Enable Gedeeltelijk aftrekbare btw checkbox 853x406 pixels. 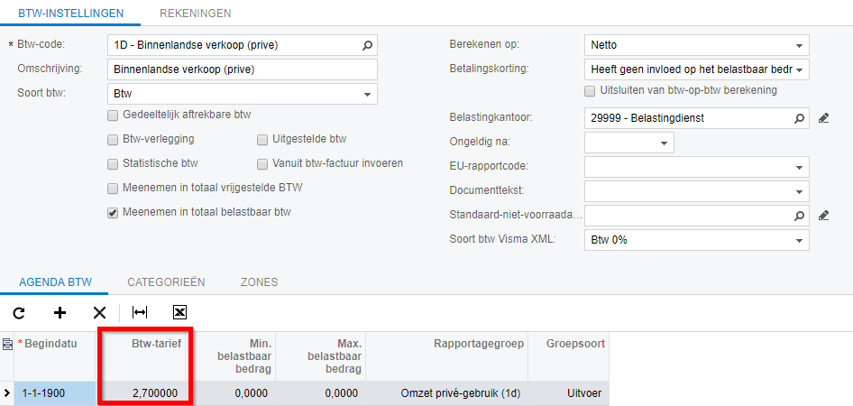click(113, 115)
